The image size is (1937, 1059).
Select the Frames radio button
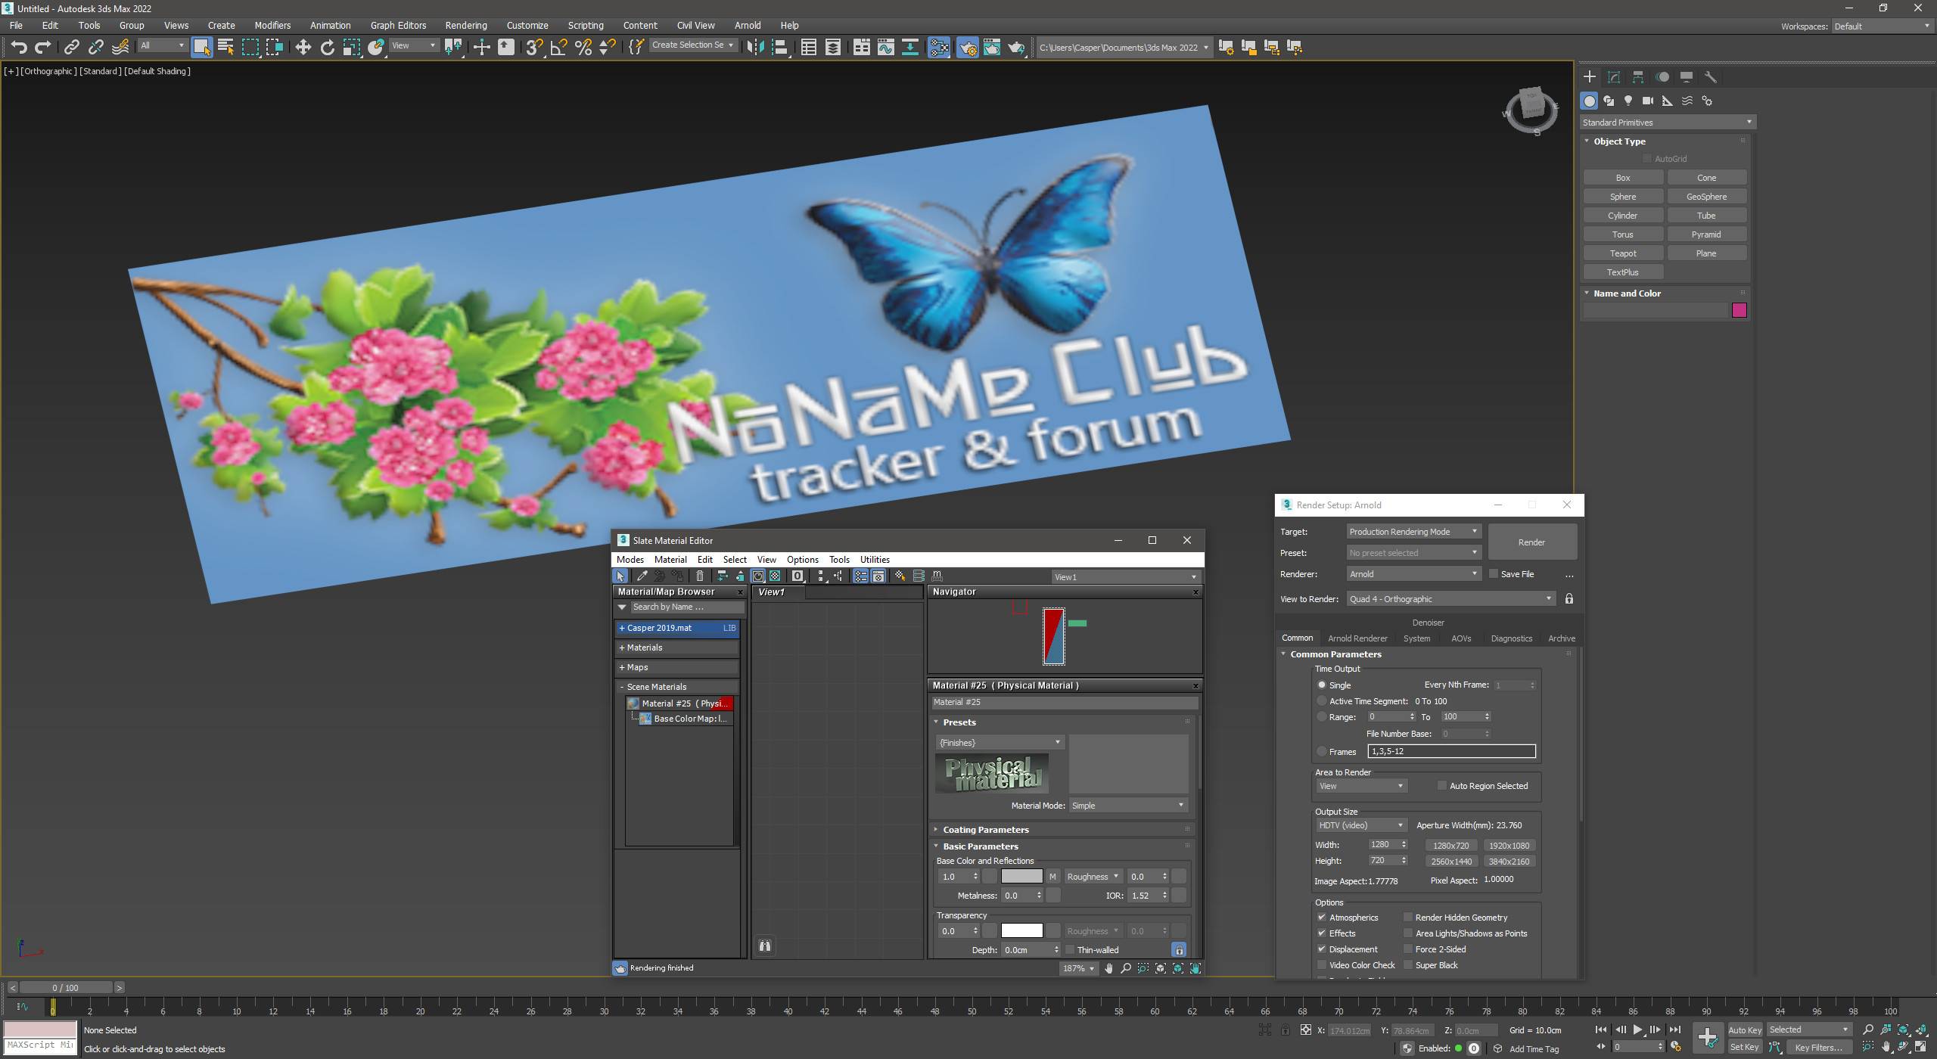[1322, 752]
